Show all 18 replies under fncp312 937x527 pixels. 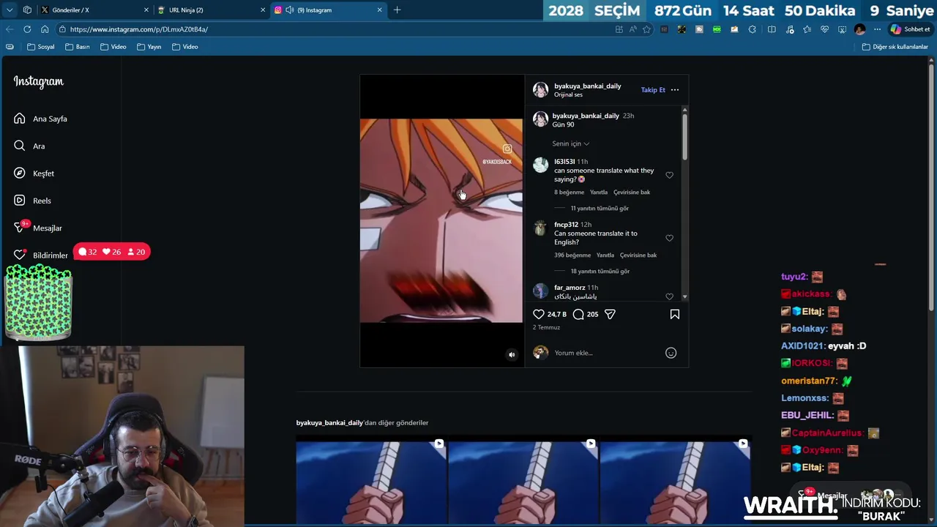(x=600, y=271)
